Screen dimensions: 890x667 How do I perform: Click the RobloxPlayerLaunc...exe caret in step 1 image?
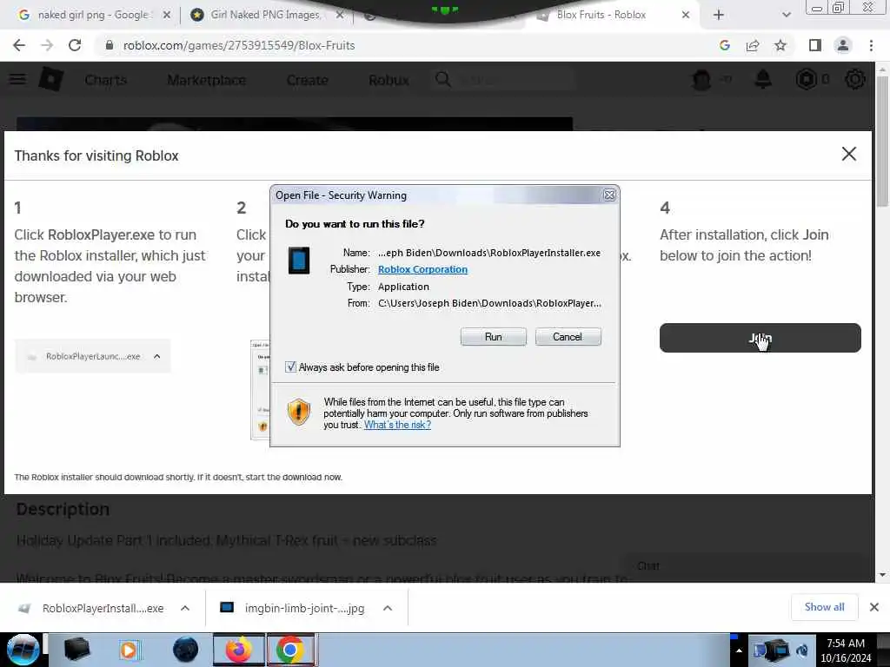157,356
